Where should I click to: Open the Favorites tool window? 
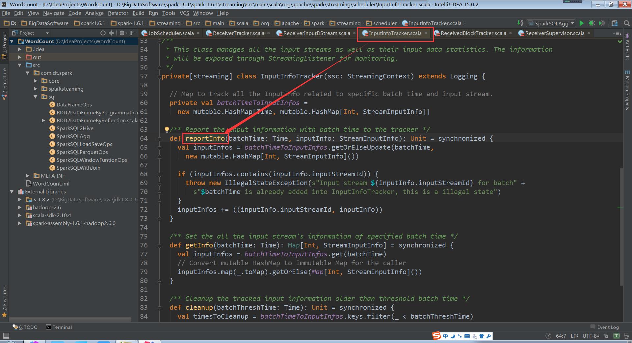tap(4, 301)
